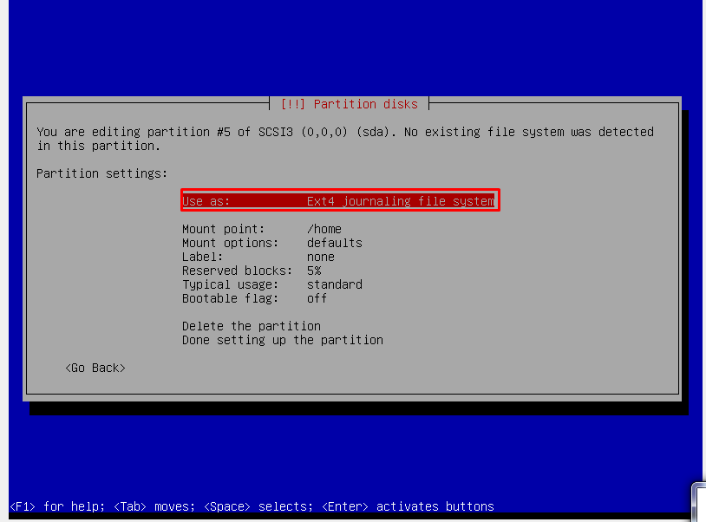This screenshot has width=706, height=522.
Task: Choose "Delete the partition"
Action: [252, 326]
